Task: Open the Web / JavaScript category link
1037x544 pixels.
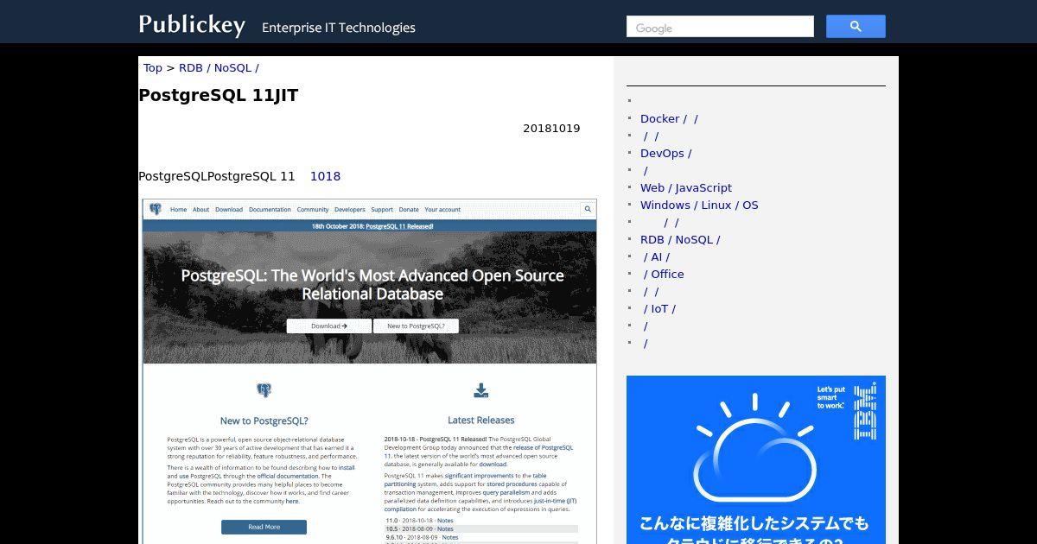Action: click(x=686, y=187)
